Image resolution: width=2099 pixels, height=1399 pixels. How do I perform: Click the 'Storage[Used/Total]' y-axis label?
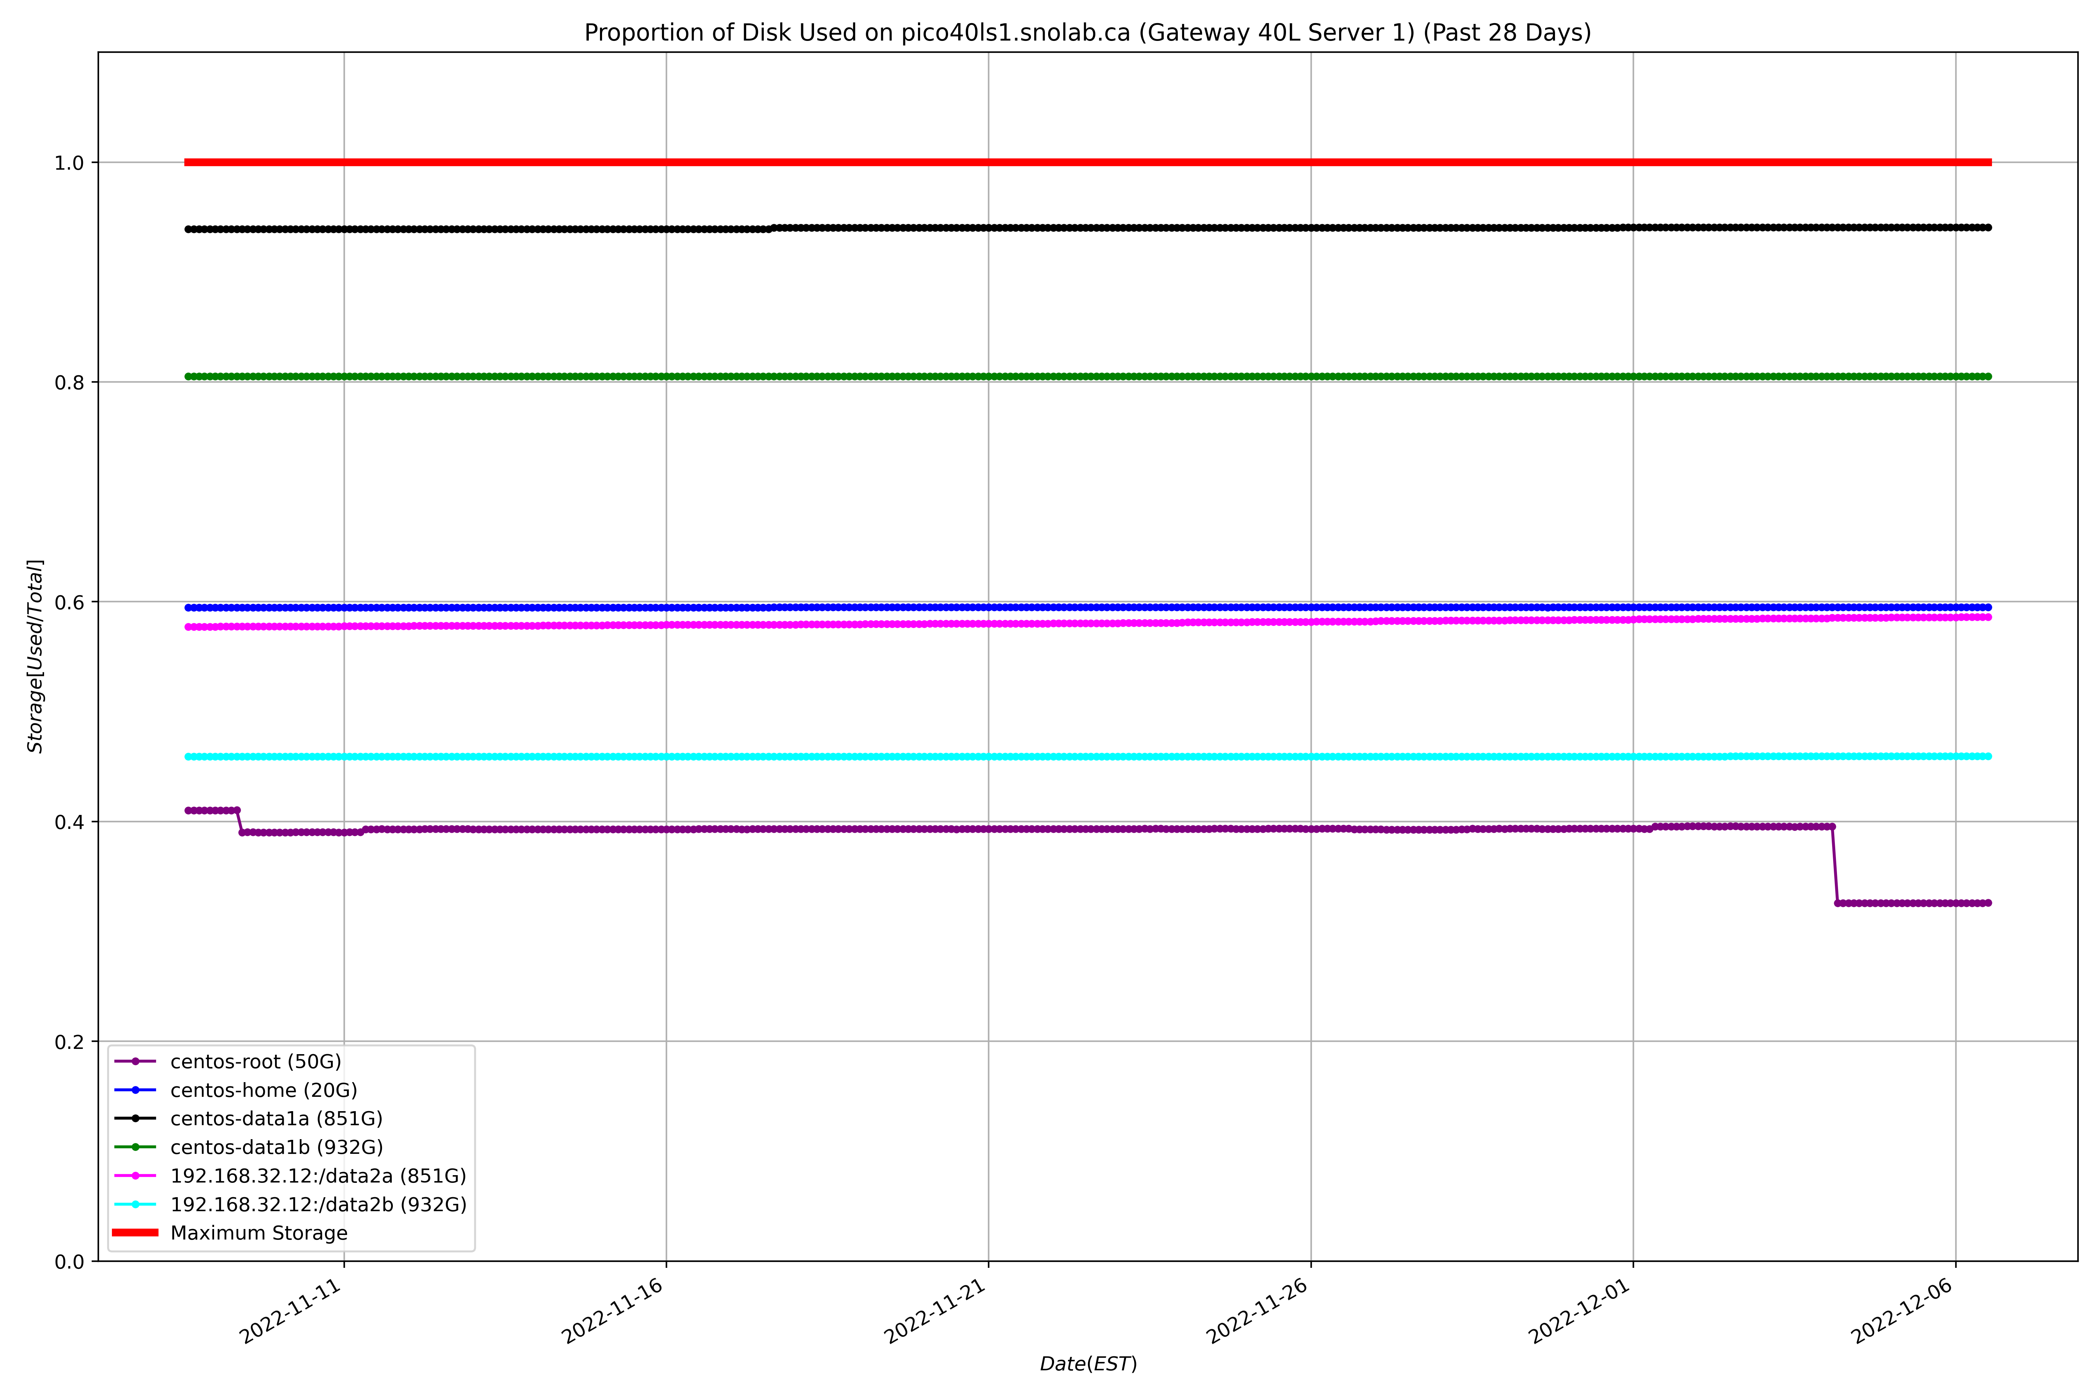[x=35, y=657]
